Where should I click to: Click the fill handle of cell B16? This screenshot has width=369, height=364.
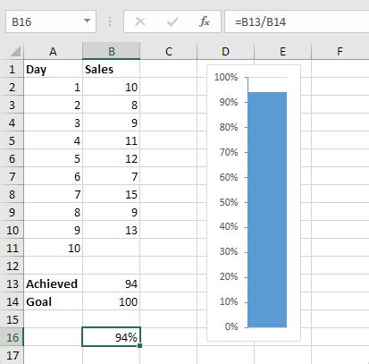pos(140,345)
